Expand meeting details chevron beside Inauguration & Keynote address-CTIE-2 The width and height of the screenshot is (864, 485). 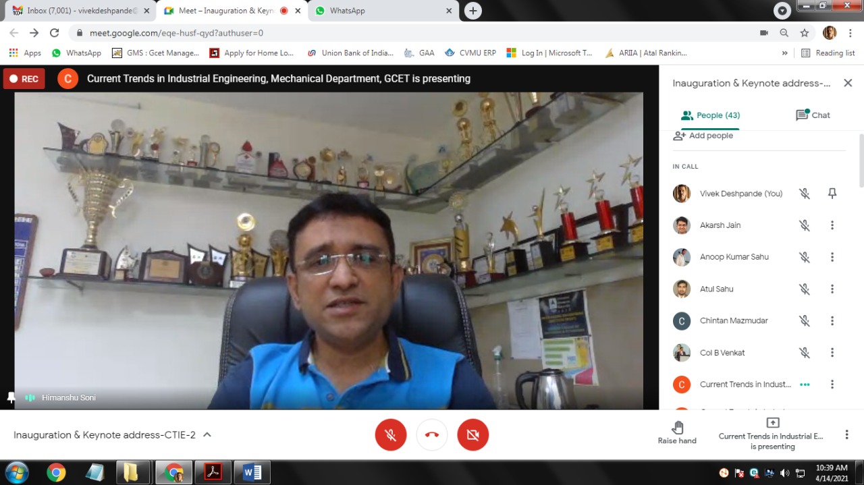click(x=207, y=435)
